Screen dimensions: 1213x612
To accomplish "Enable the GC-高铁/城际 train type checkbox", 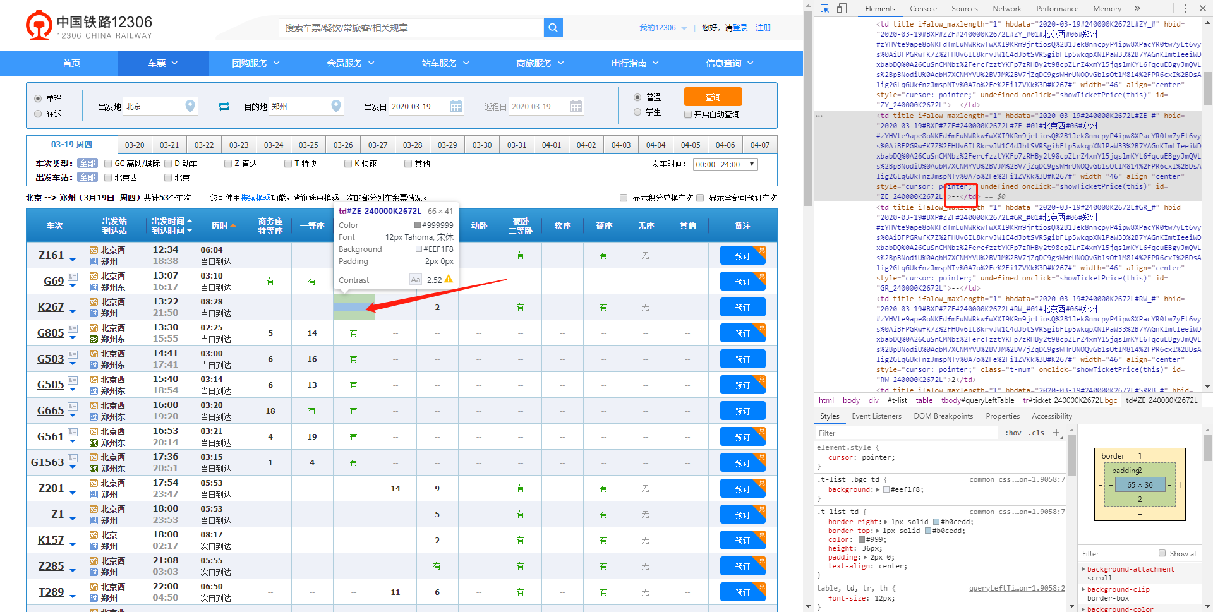I will pos(108,164).
